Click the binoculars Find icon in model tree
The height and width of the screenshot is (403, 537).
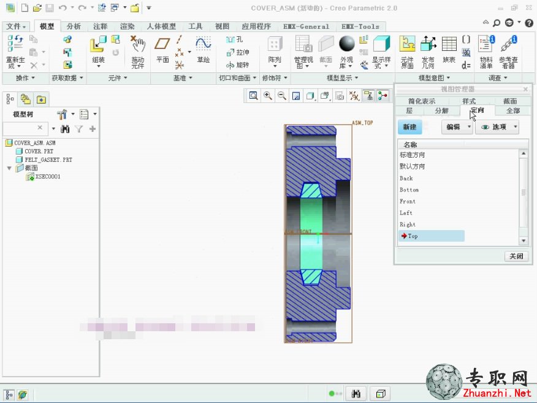point(65,129)
